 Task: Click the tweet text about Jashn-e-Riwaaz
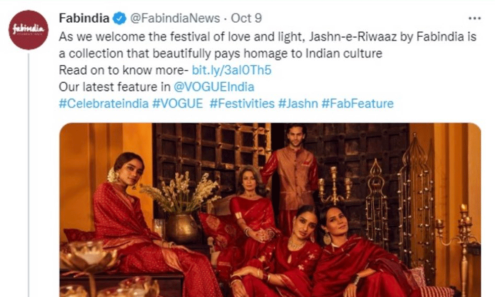[x=267, y=45]
